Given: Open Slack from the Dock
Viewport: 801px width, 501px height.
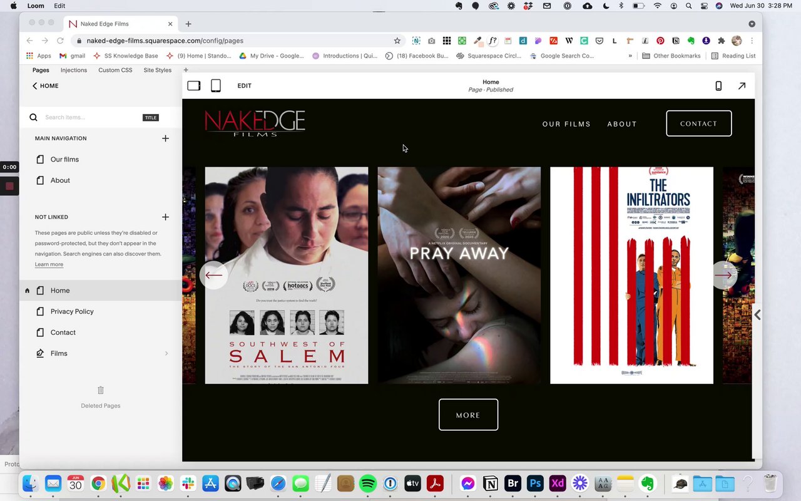Looking at the screenshot, I should click(x=188, y=483).
